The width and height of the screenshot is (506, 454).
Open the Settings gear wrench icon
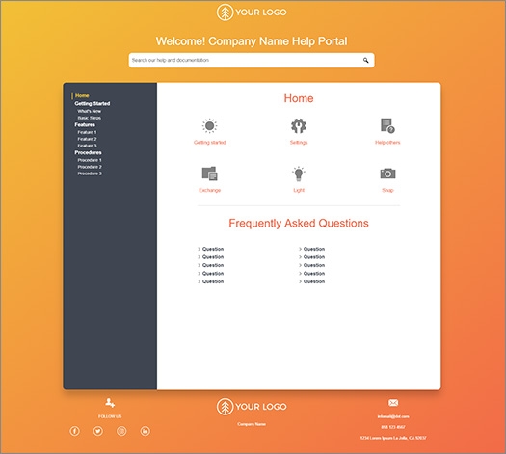pos(299,126)
